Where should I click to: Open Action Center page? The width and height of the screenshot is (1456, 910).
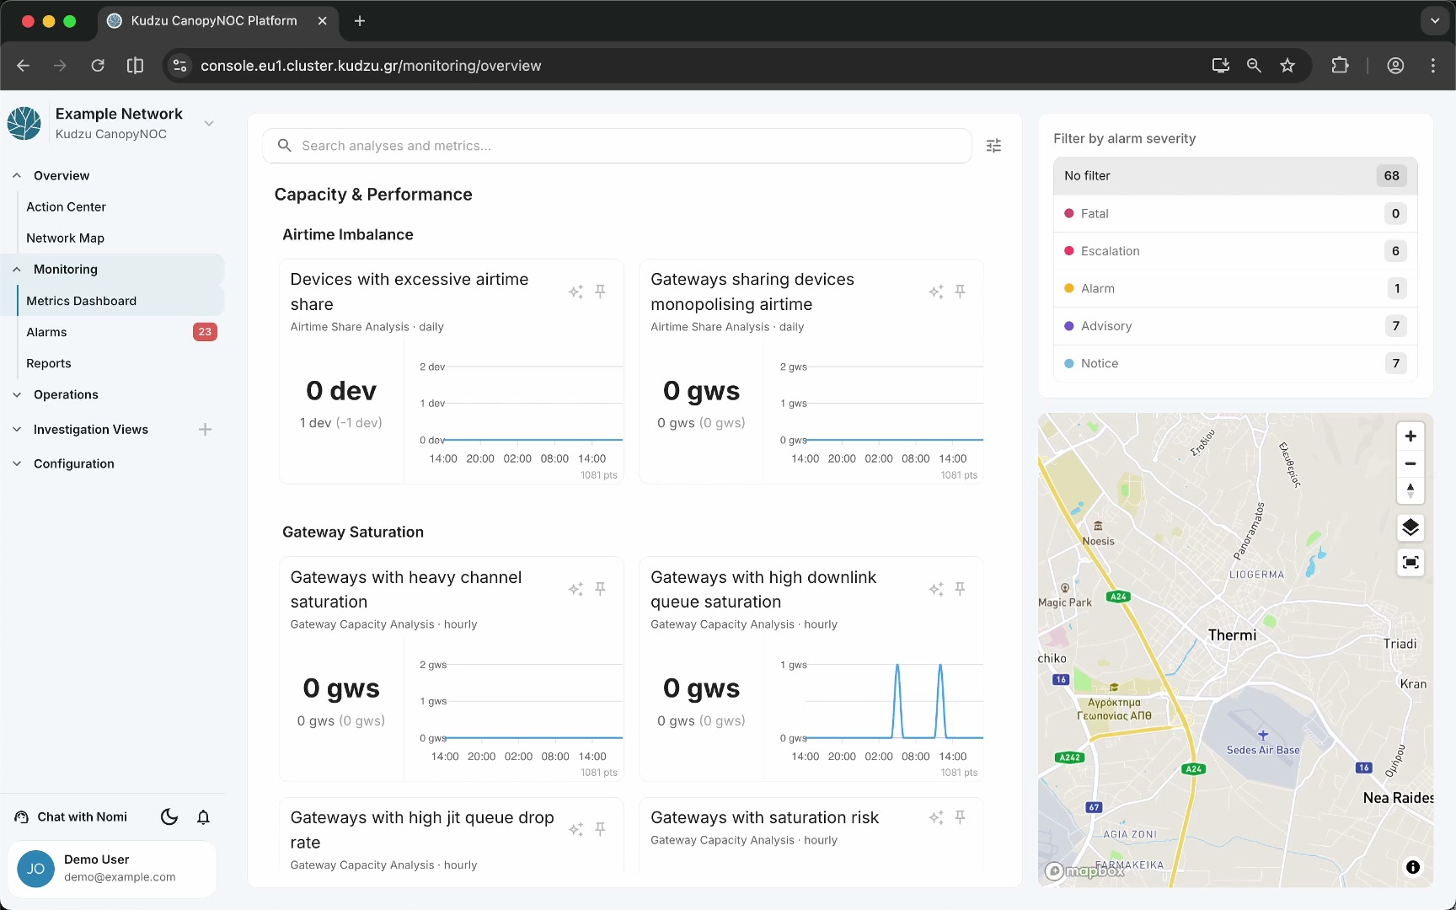66,207
